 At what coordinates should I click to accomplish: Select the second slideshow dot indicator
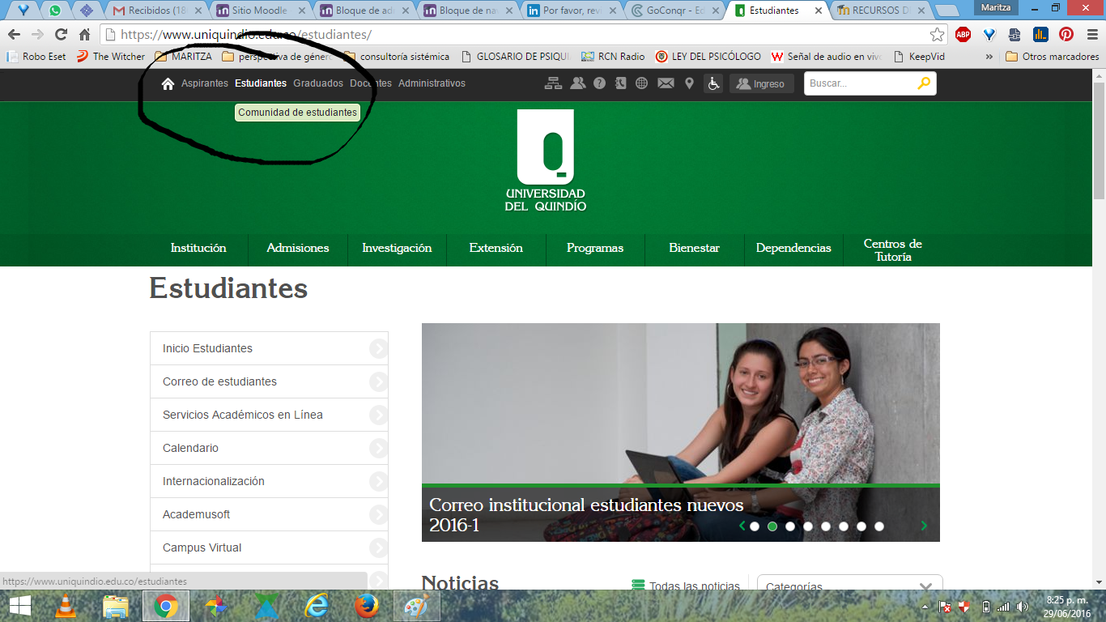pyautogui.click(x=772, y=526)
